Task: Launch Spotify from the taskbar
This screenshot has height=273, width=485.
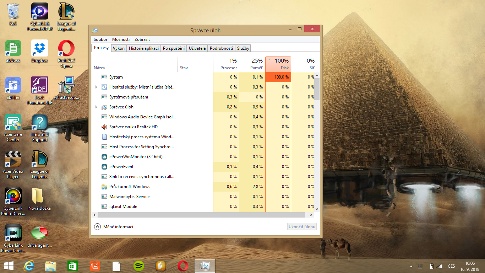Action: point(139,266)
